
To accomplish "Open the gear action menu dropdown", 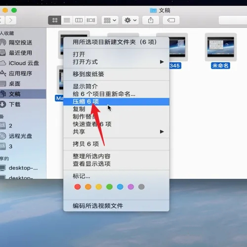I will click(130, 20).
